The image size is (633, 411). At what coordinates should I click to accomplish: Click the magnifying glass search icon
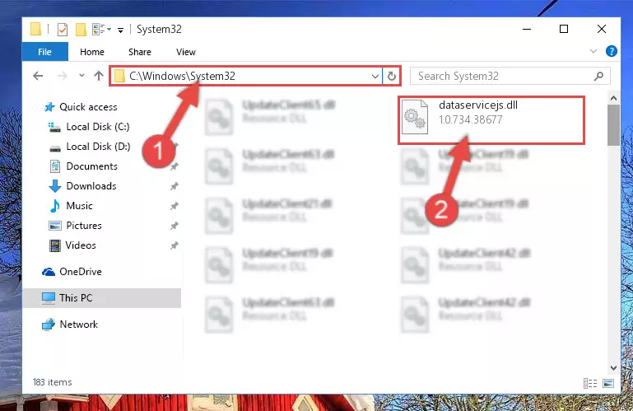tap(598, 76)
